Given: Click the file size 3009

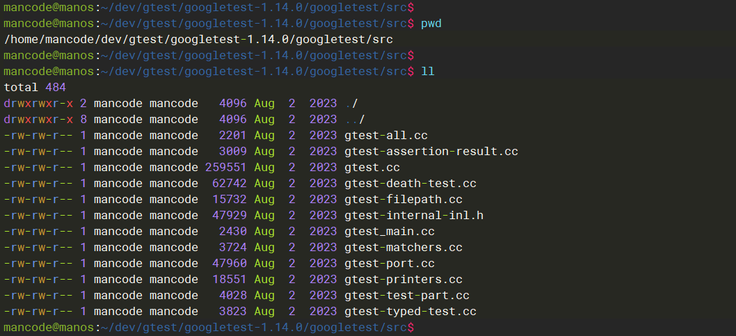Looking at the screenshot, I should pos(233,152).
